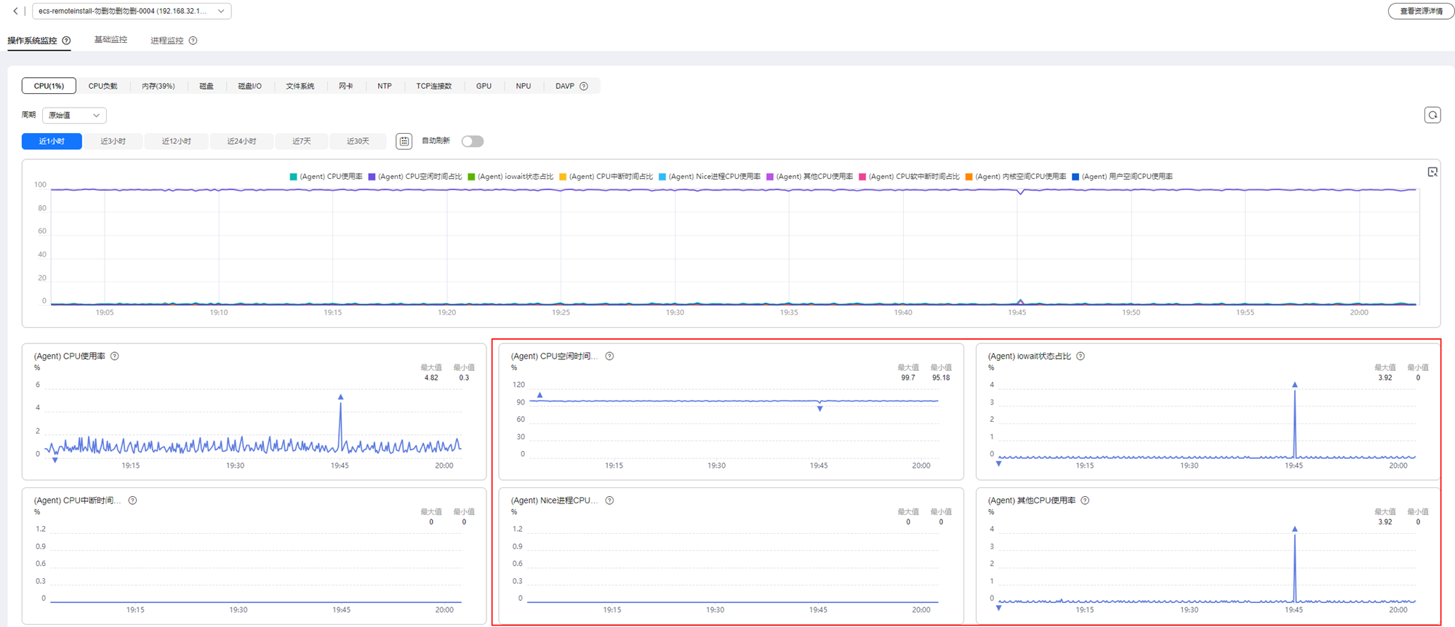Open the ecs-remoteinstall server selector dropdown
1455x627 pixels.
click(x=132, y=11)
